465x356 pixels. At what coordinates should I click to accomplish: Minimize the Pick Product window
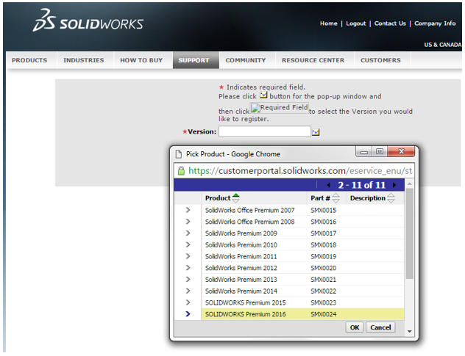pyautogui.click(x=364, y=152)
